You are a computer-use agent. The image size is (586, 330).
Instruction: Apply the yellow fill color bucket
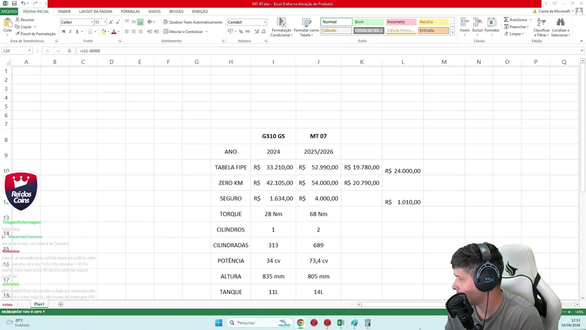(104, 32)
